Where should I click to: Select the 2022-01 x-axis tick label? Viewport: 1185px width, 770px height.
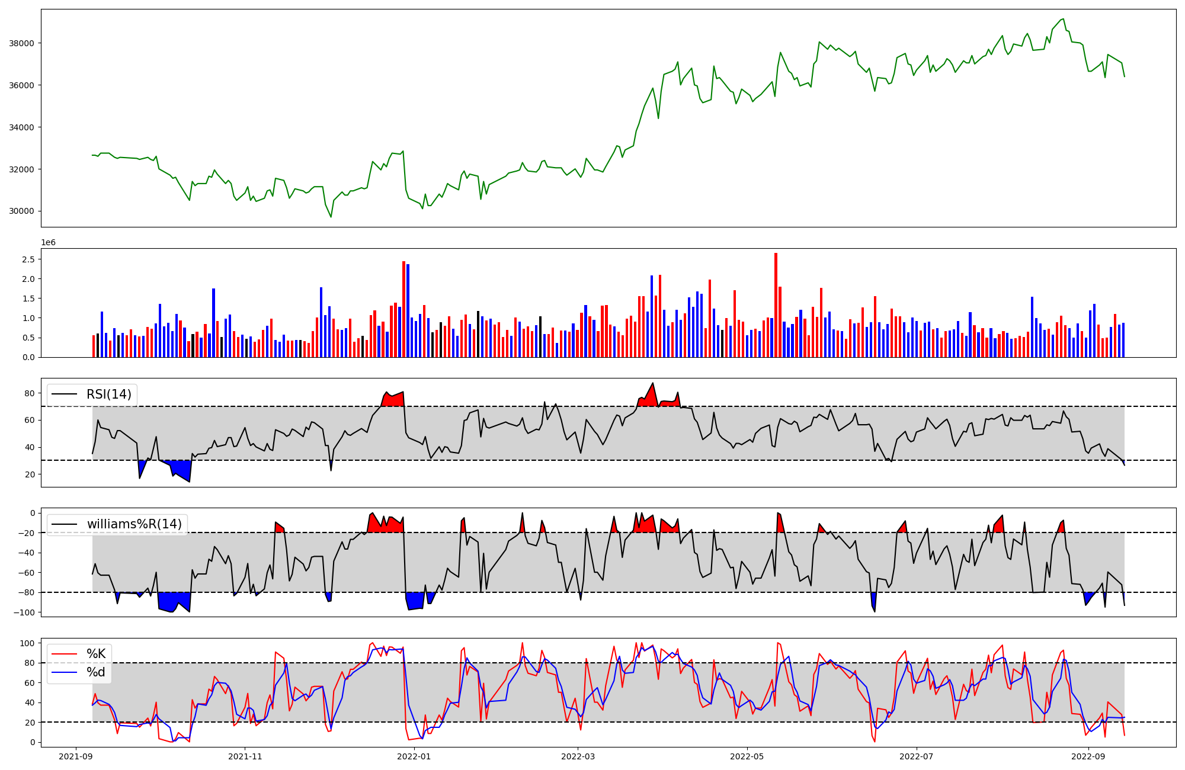[414, 756]
